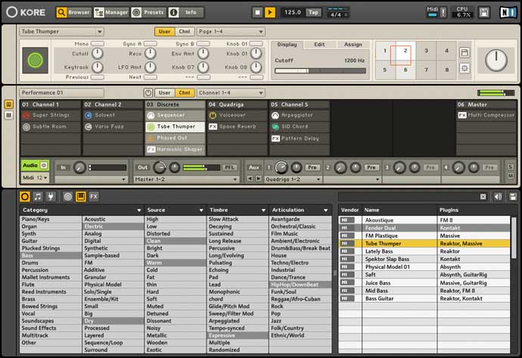522x358 pixels.
Task: Select Lately Bass in results list
Action: [424, 251]
